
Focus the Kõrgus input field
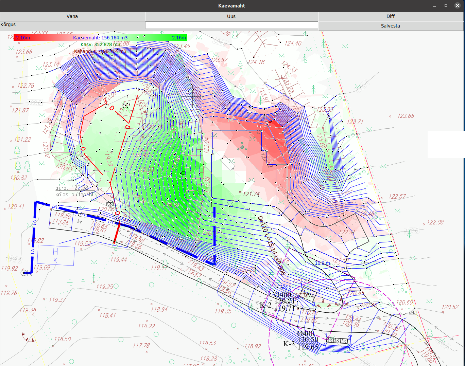231,25
